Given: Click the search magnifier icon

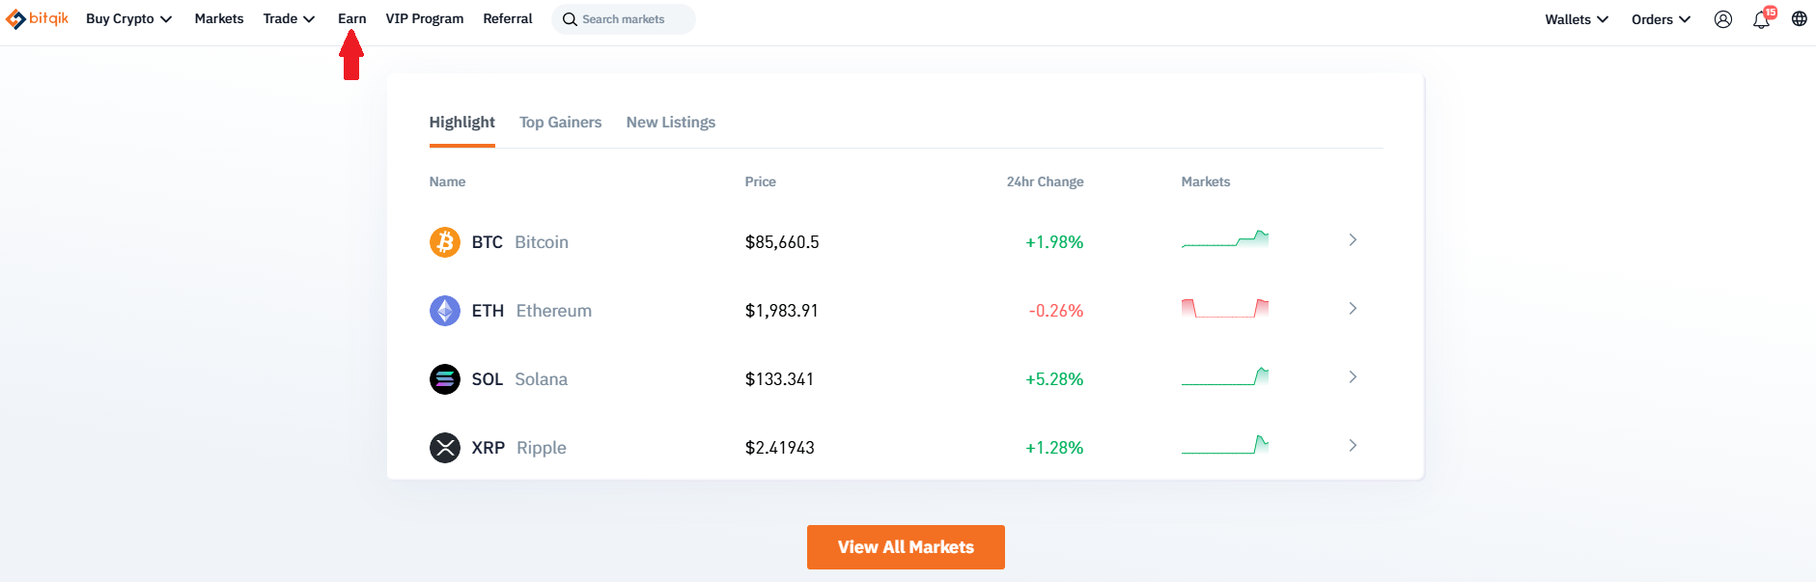Looking at the screenshot, I should point(570,19).
